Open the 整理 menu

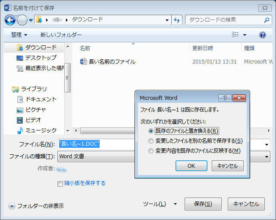[19, 35]
